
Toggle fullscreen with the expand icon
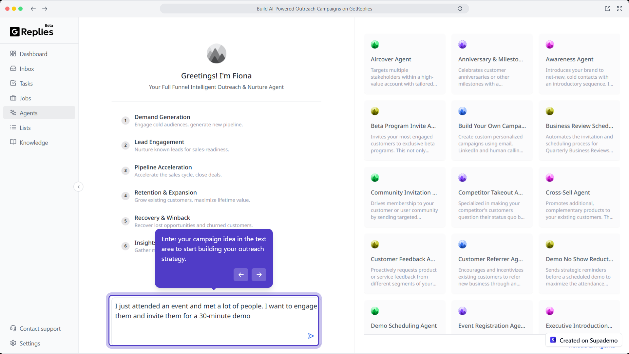(619, 9)
